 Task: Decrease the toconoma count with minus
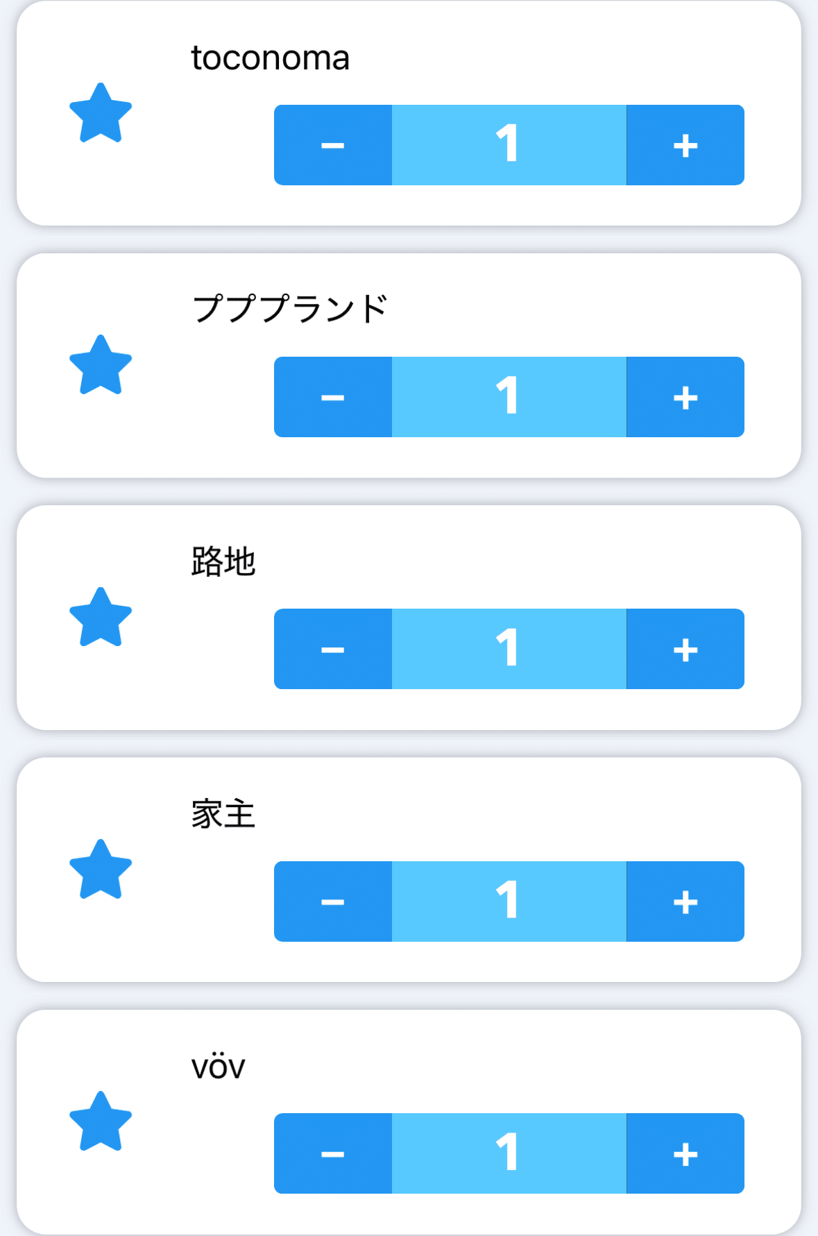(x=333, y=145)
